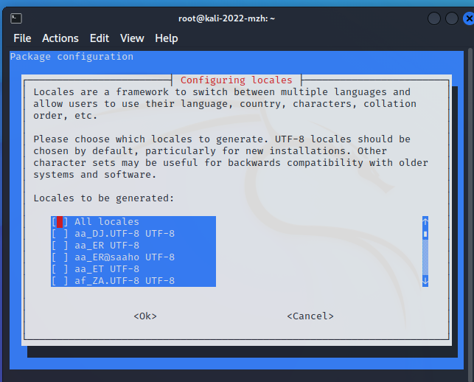Open the Actions menu

(60, 38)
